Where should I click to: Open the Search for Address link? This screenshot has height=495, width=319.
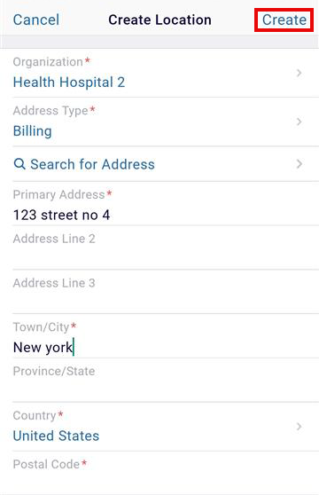tap(92, 164)
